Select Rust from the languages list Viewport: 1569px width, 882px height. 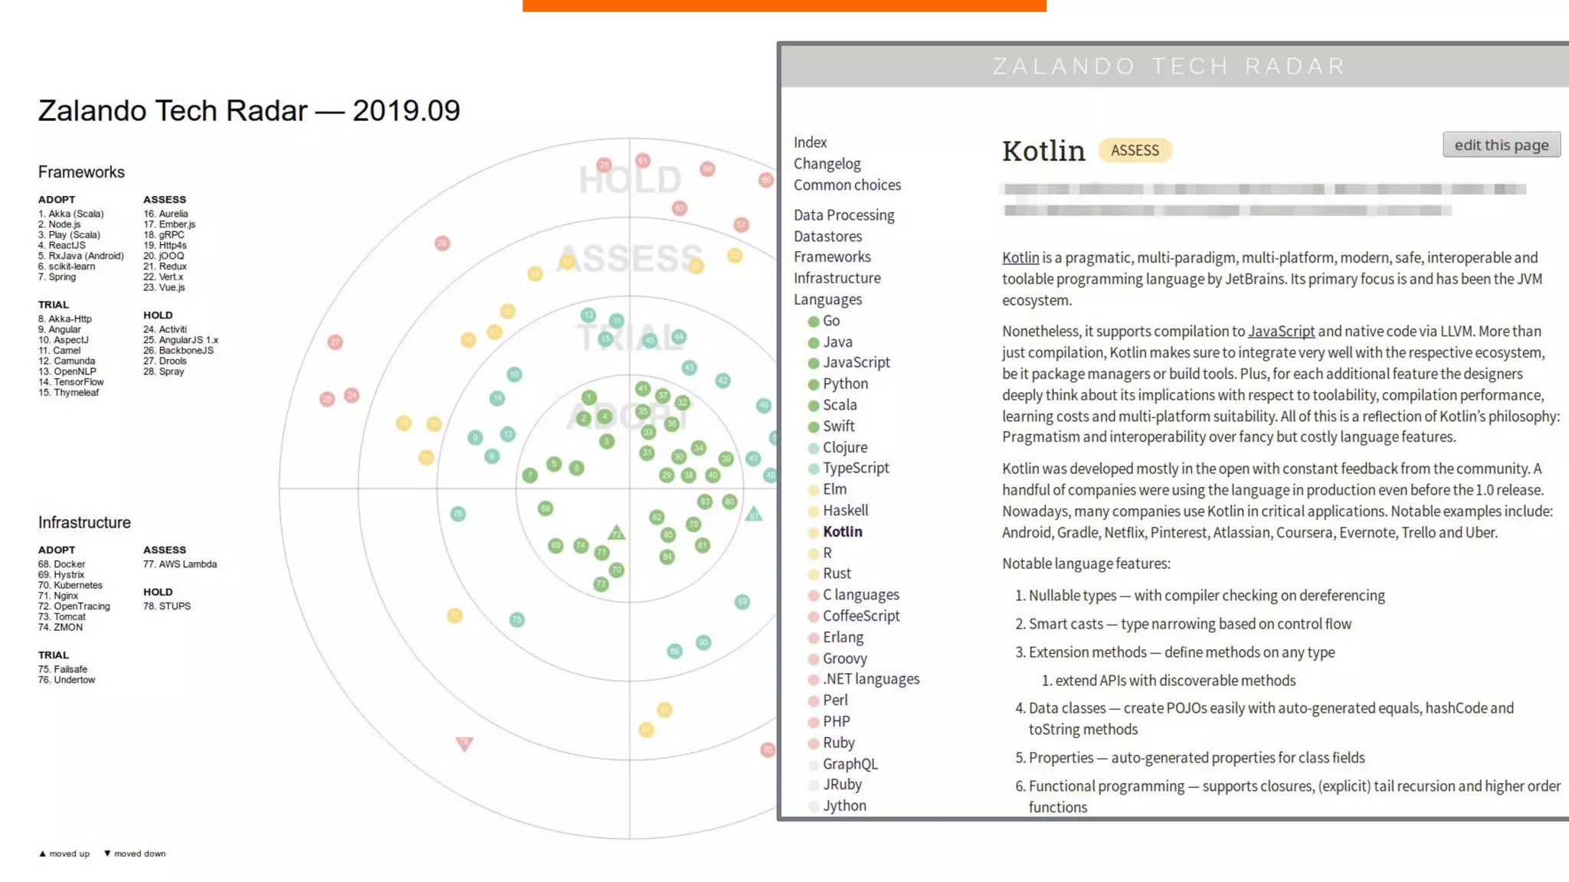[837, 573]
